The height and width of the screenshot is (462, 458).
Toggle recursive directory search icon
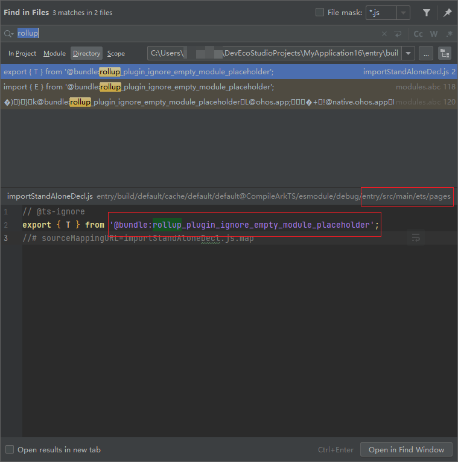click(444, 53)
